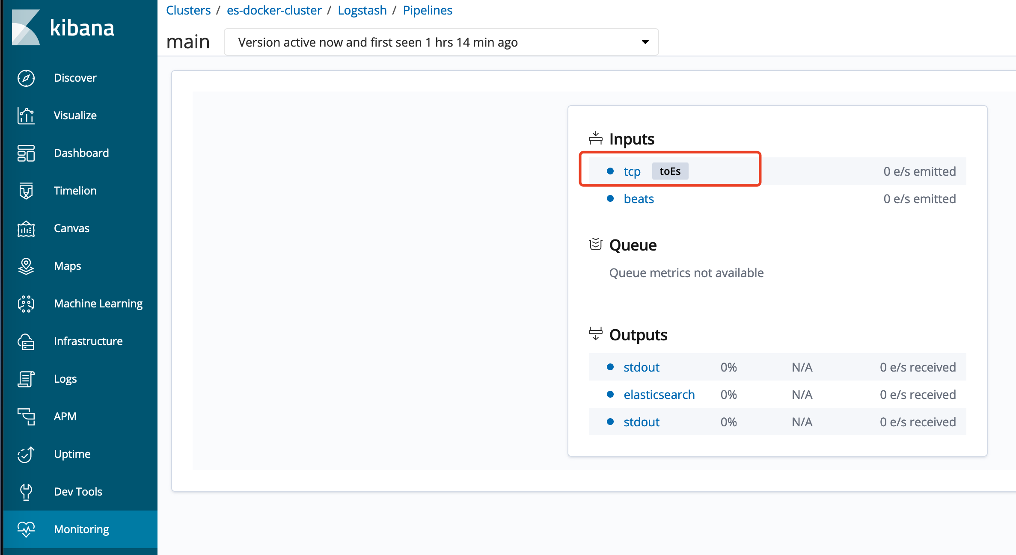The width and height of the screenshot is (1016, 555).
Task: Open Dev Tools via its wrench icon
Action: (x=26, y=492)
